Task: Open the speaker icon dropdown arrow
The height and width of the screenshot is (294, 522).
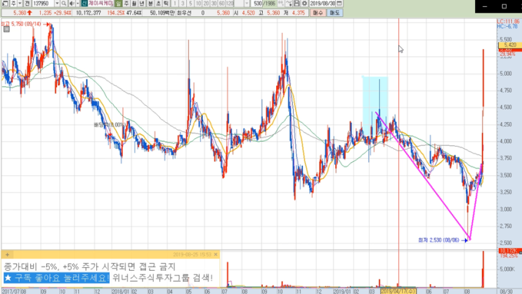Action: pyautogui.click(x=77, y=4)
